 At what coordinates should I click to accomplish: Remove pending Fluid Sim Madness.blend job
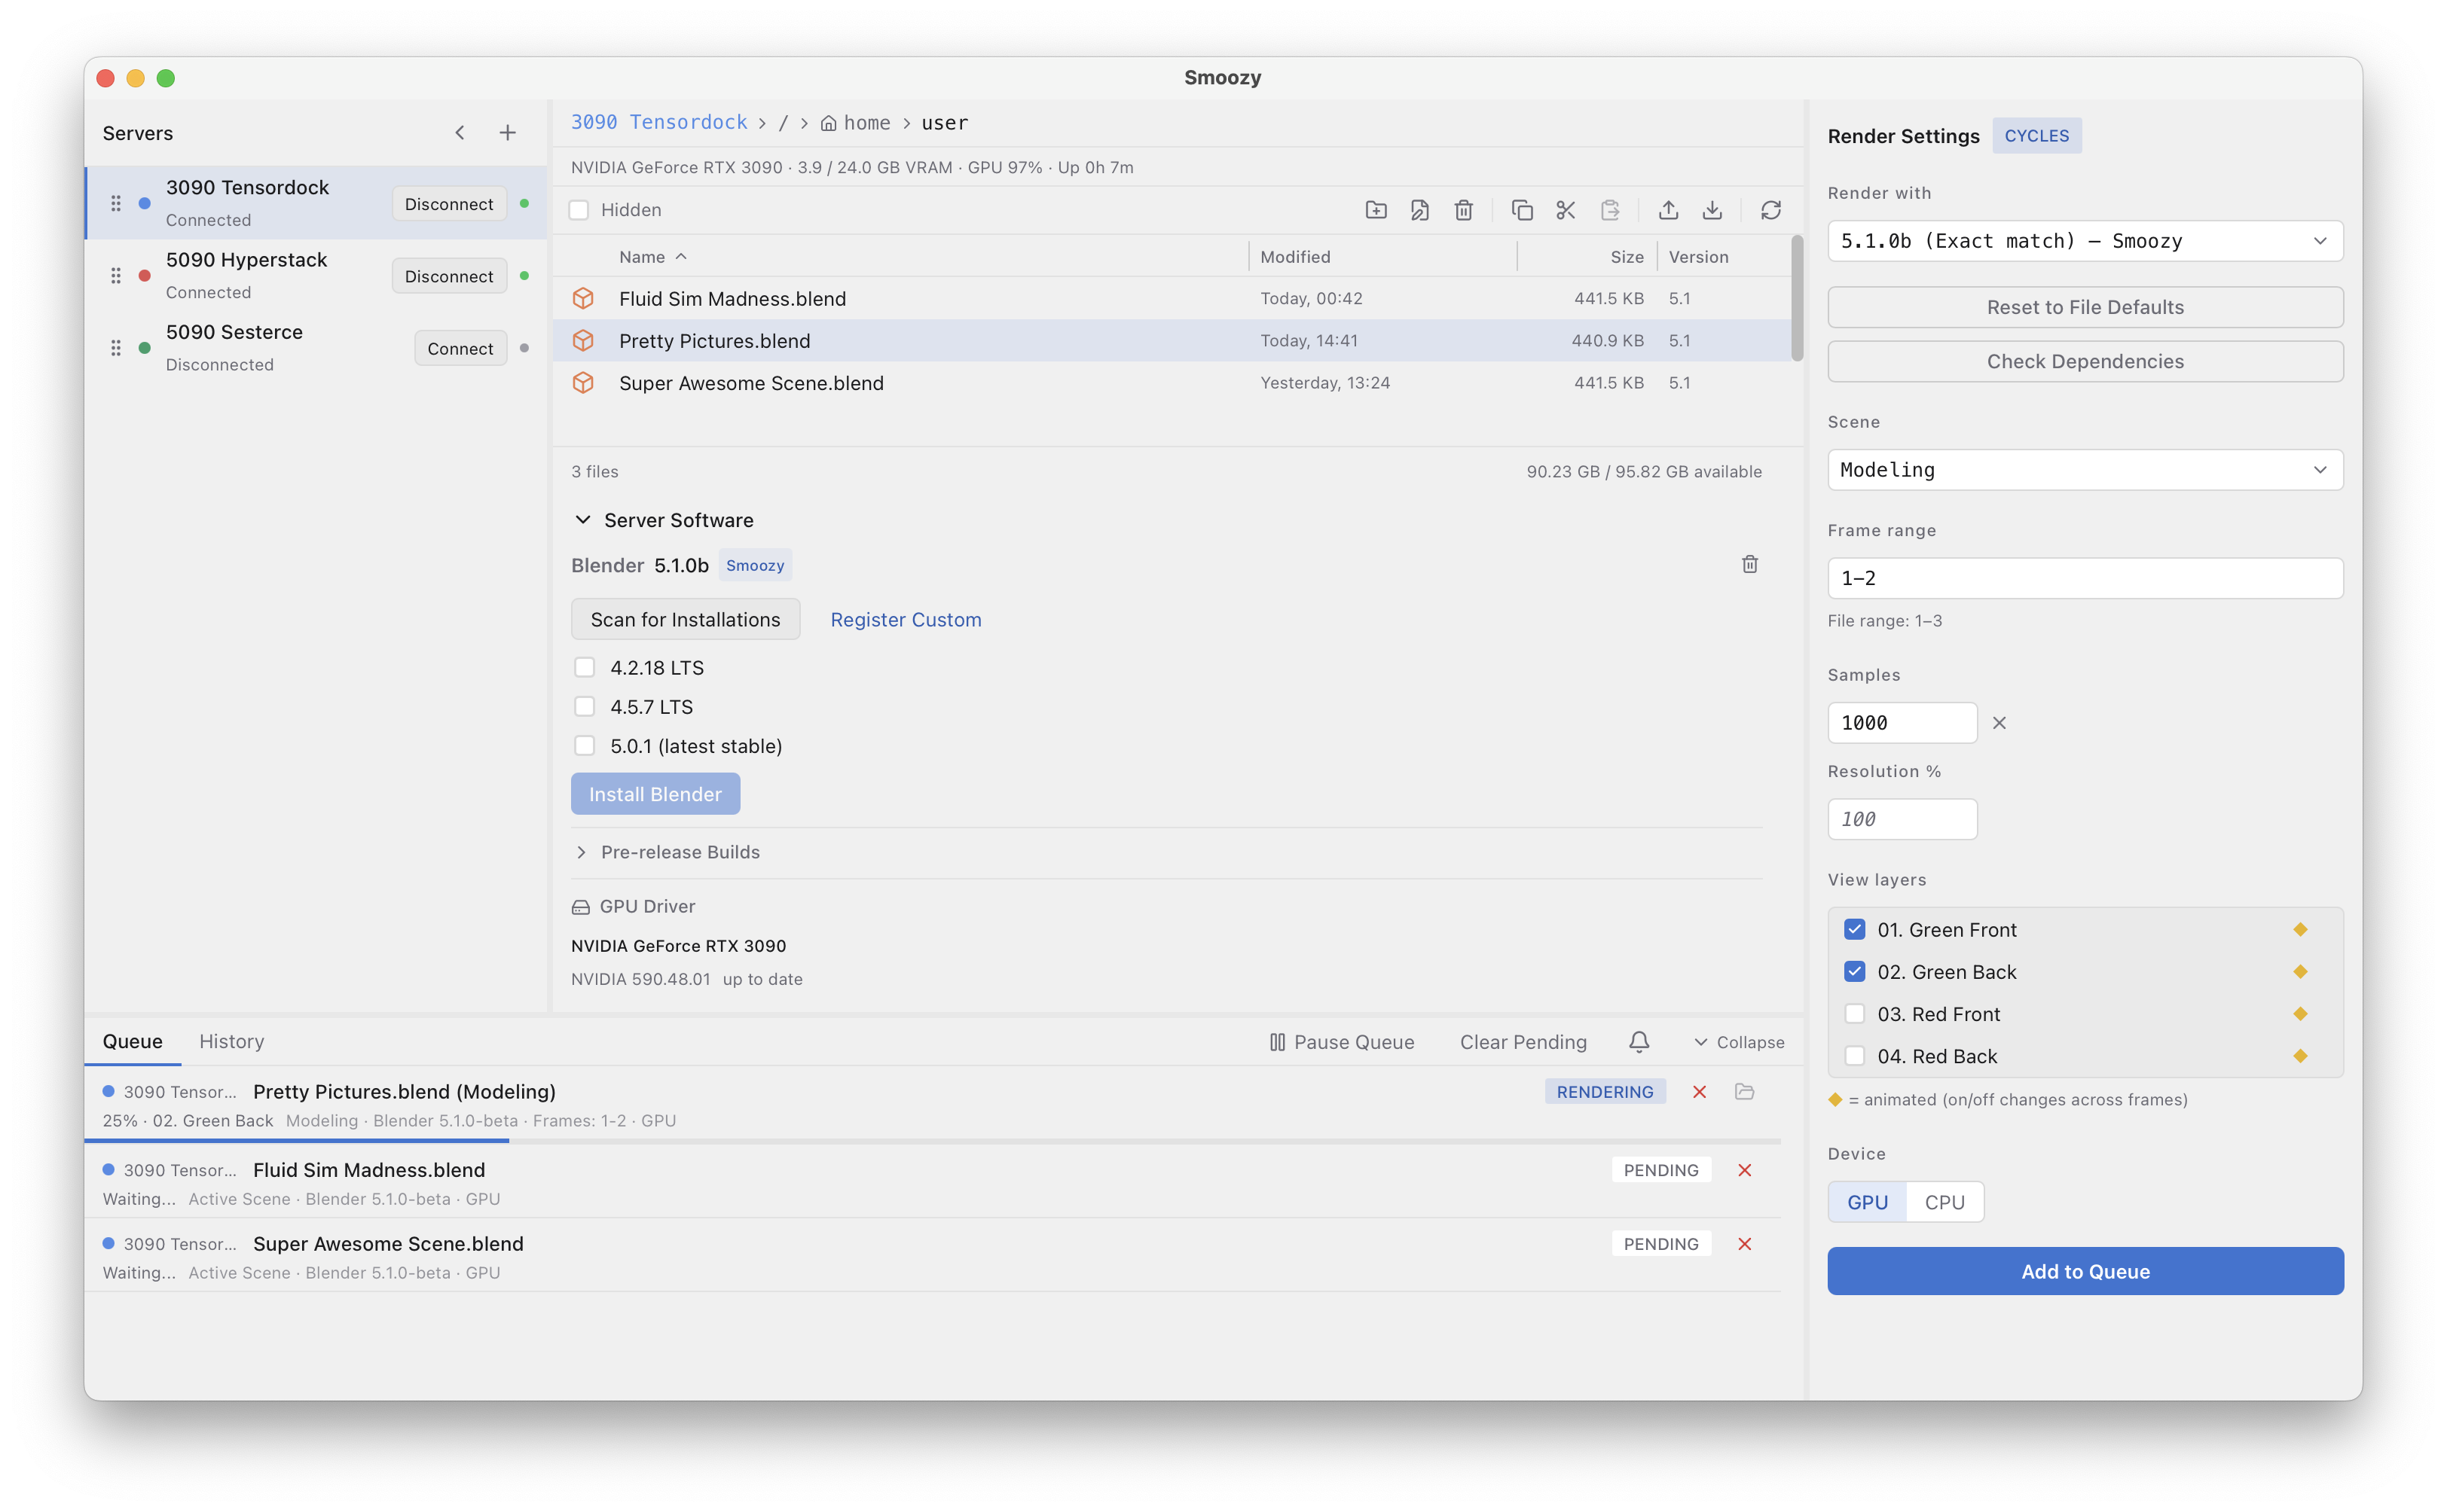point(1745,1170)
